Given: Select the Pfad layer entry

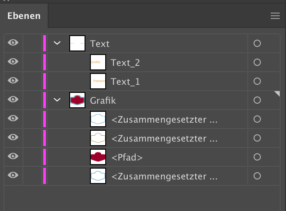Looking at the screenshot, I should click(127, 157).
